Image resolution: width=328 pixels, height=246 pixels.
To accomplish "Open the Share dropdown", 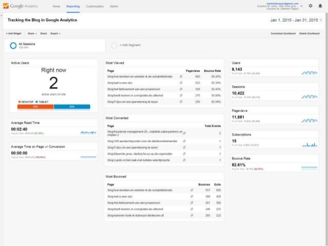I will click(32, 33).
